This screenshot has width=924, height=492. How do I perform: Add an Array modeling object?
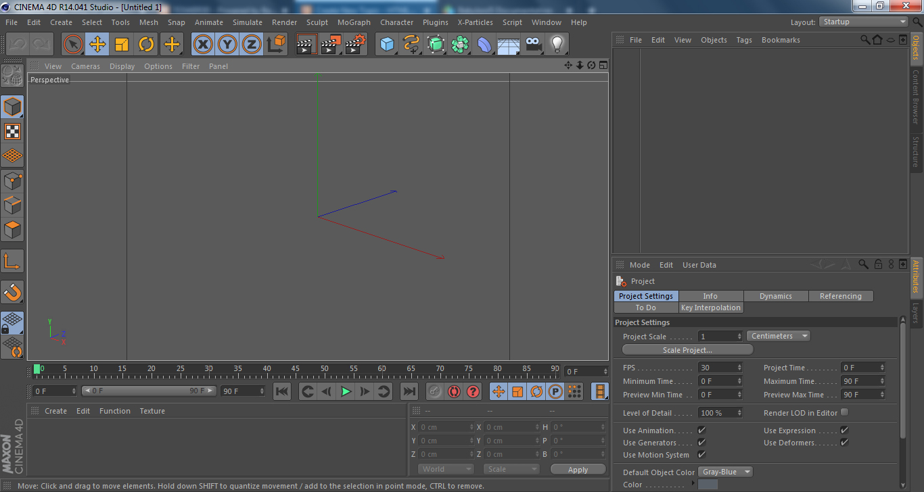pyautogui.click(x=460, y=45)
